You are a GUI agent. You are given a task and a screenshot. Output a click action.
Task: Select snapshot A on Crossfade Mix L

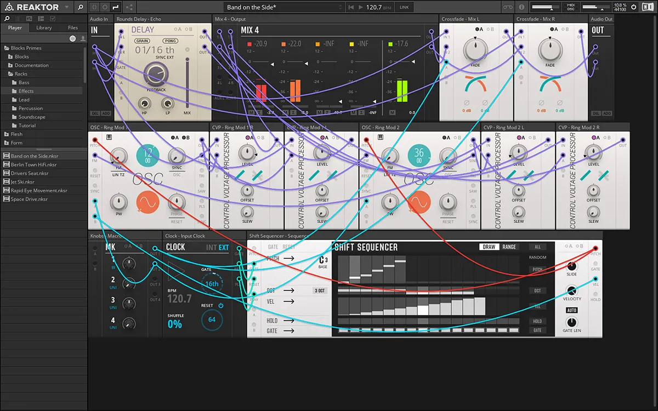[479, 28]
